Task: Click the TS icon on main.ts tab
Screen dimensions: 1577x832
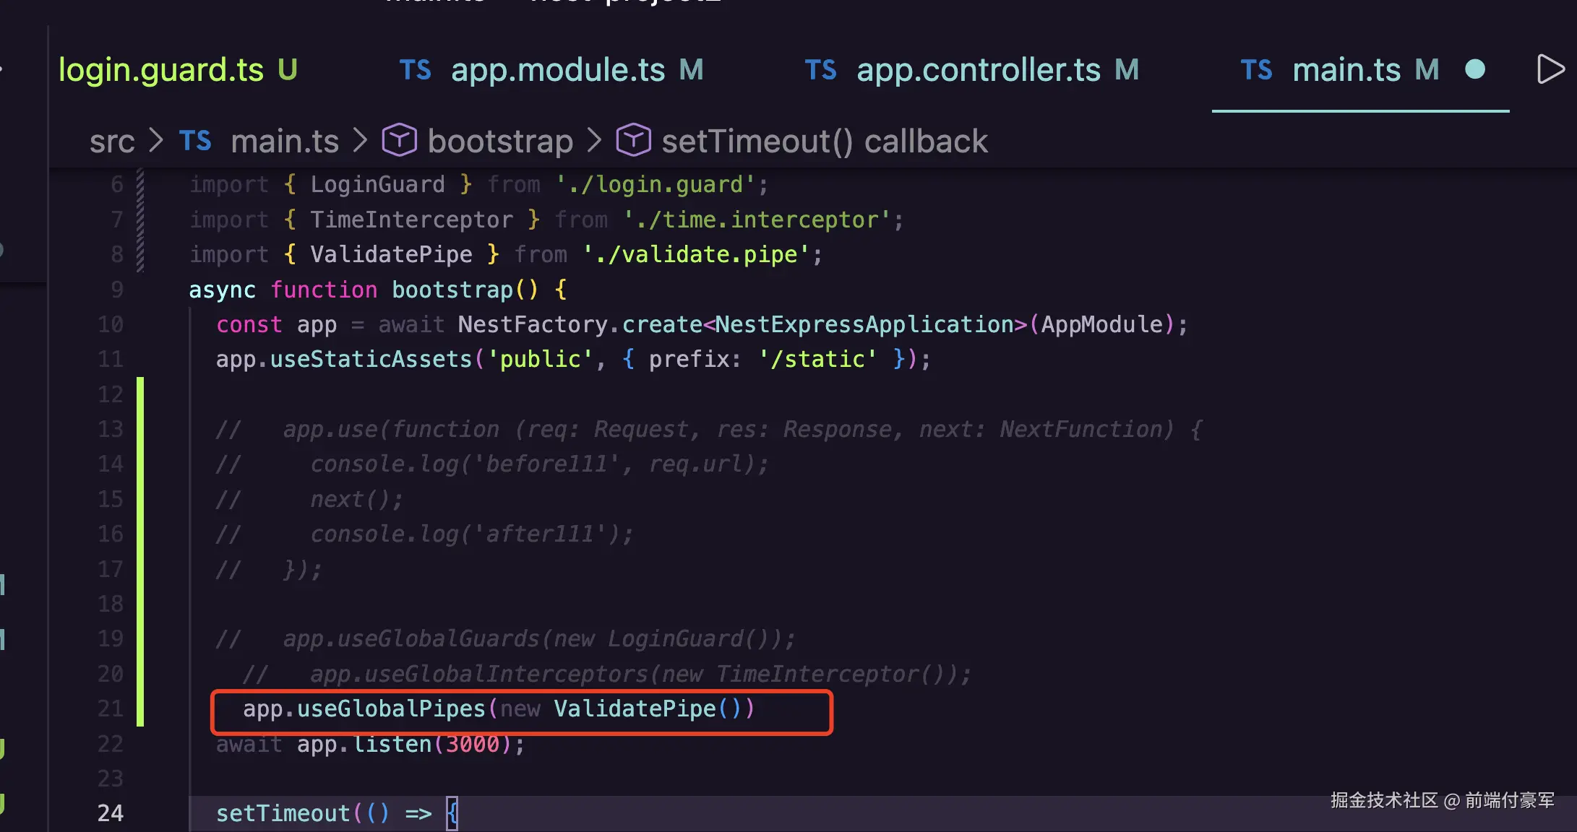Action: point(1256,70)
